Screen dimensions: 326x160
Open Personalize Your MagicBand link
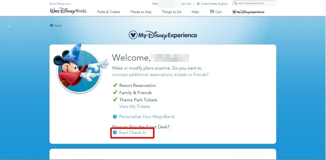pyautogui.click(x=147, y=116)
